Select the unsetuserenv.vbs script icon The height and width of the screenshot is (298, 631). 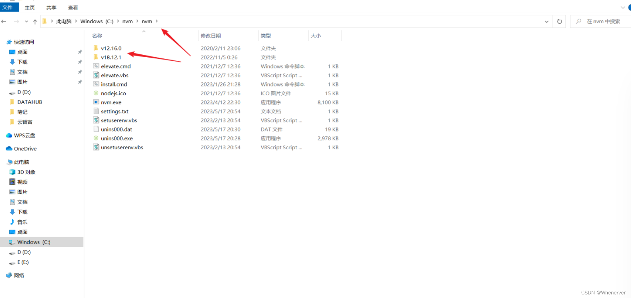[96, 147]
